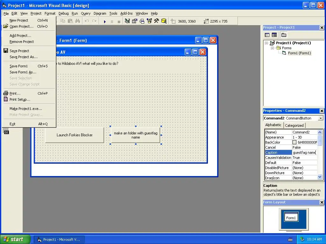Click Form1 thumbnail in Form Layout
The height and width of the screenshot is (244, 326).
tap(291, 217)
